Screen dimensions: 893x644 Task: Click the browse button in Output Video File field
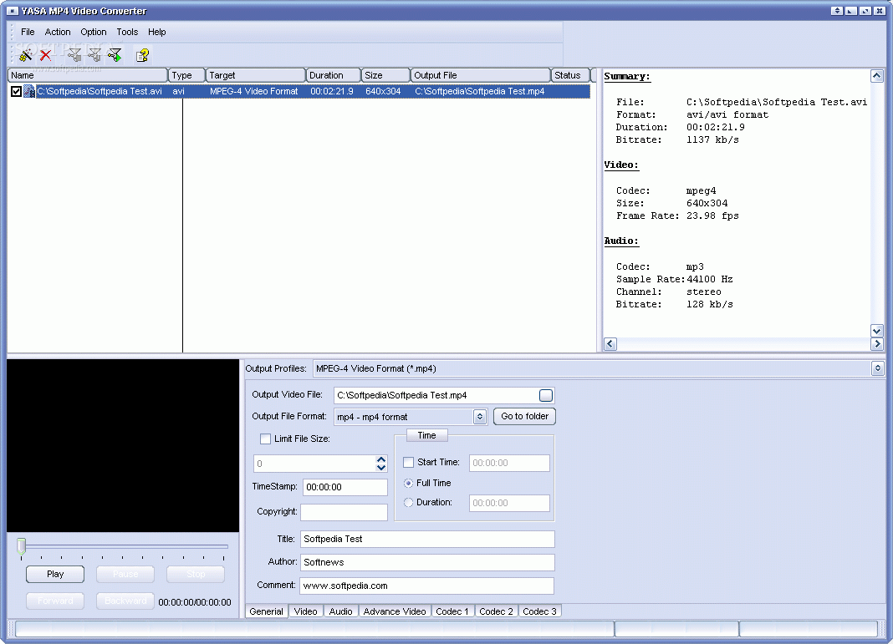point(545,395)
